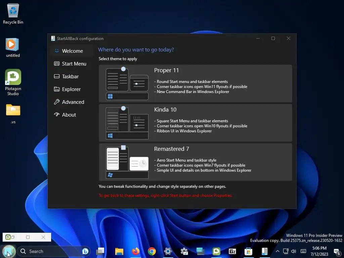The width and height of the screenshot is (344, 258).
Task: Open File Explorer from taskbar
Action: pyautogui.click(x=119, y=251)
